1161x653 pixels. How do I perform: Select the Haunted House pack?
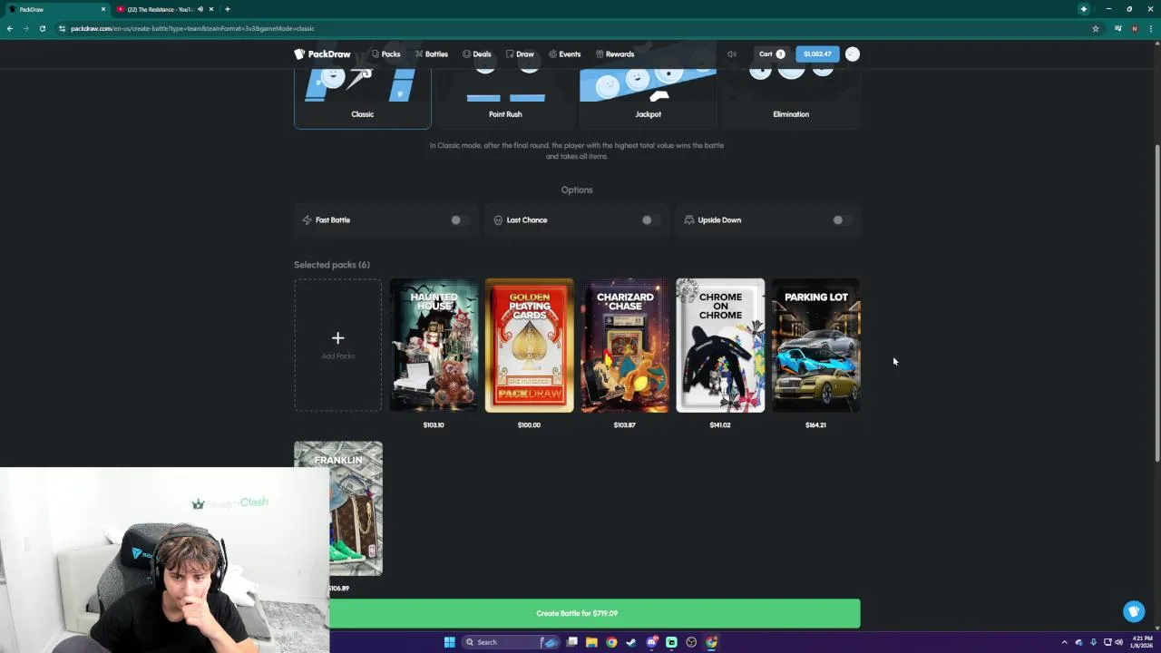click(434, 345)
